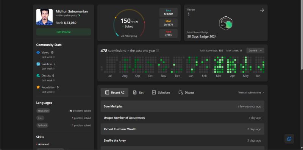Click the Views eye icon
The width and height of the screenshot is (303, 150).
(x=38, y=52)
